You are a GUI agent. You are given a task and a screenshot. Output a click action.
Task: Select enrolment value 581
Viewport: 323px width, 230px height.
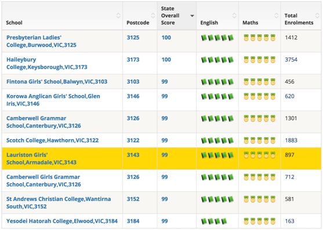pos(289,199)
